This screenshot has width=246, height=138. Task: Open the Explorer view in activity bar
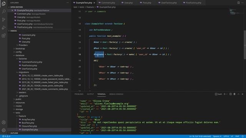[x=3, y=3]
